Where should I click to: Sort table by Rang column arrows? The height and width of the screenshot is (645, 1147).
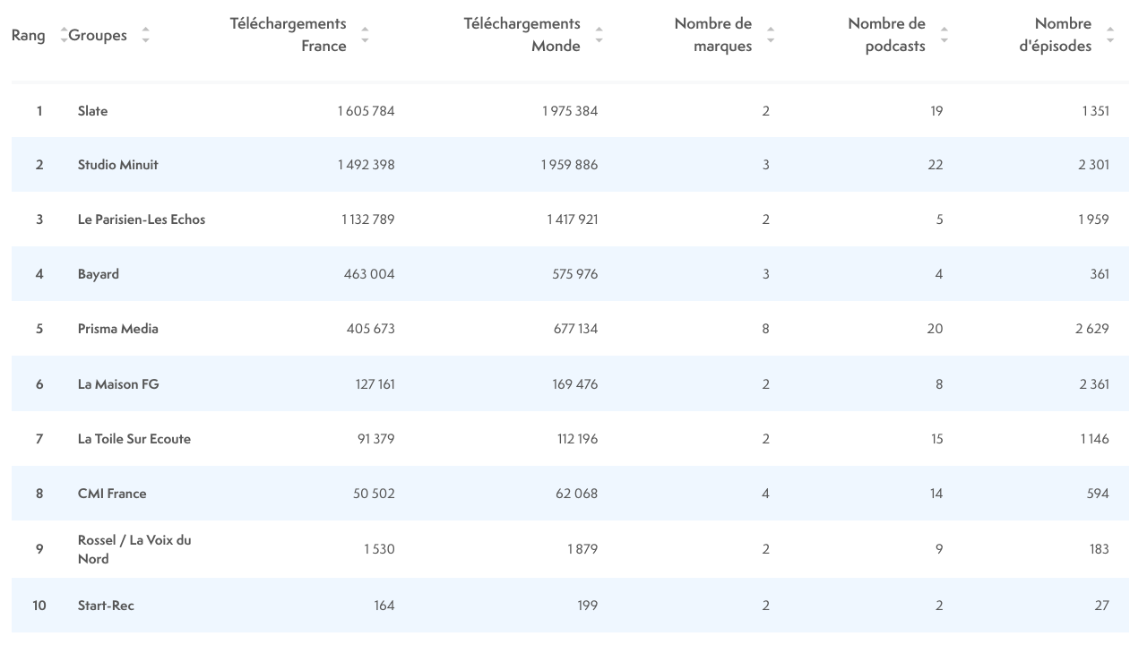click(64, 36)
